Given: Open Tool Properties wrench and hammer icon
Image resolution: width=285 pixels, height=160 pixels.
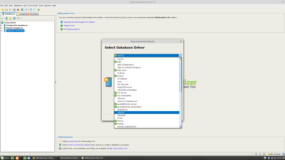Looking at the screenshot, I should point(26,10).
